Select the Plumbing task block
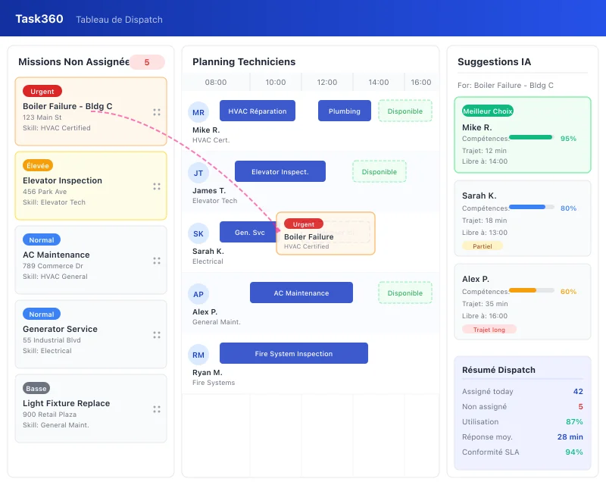Image resolution: width=606 pixels, height=485 pixels. [x=344, y=111]
